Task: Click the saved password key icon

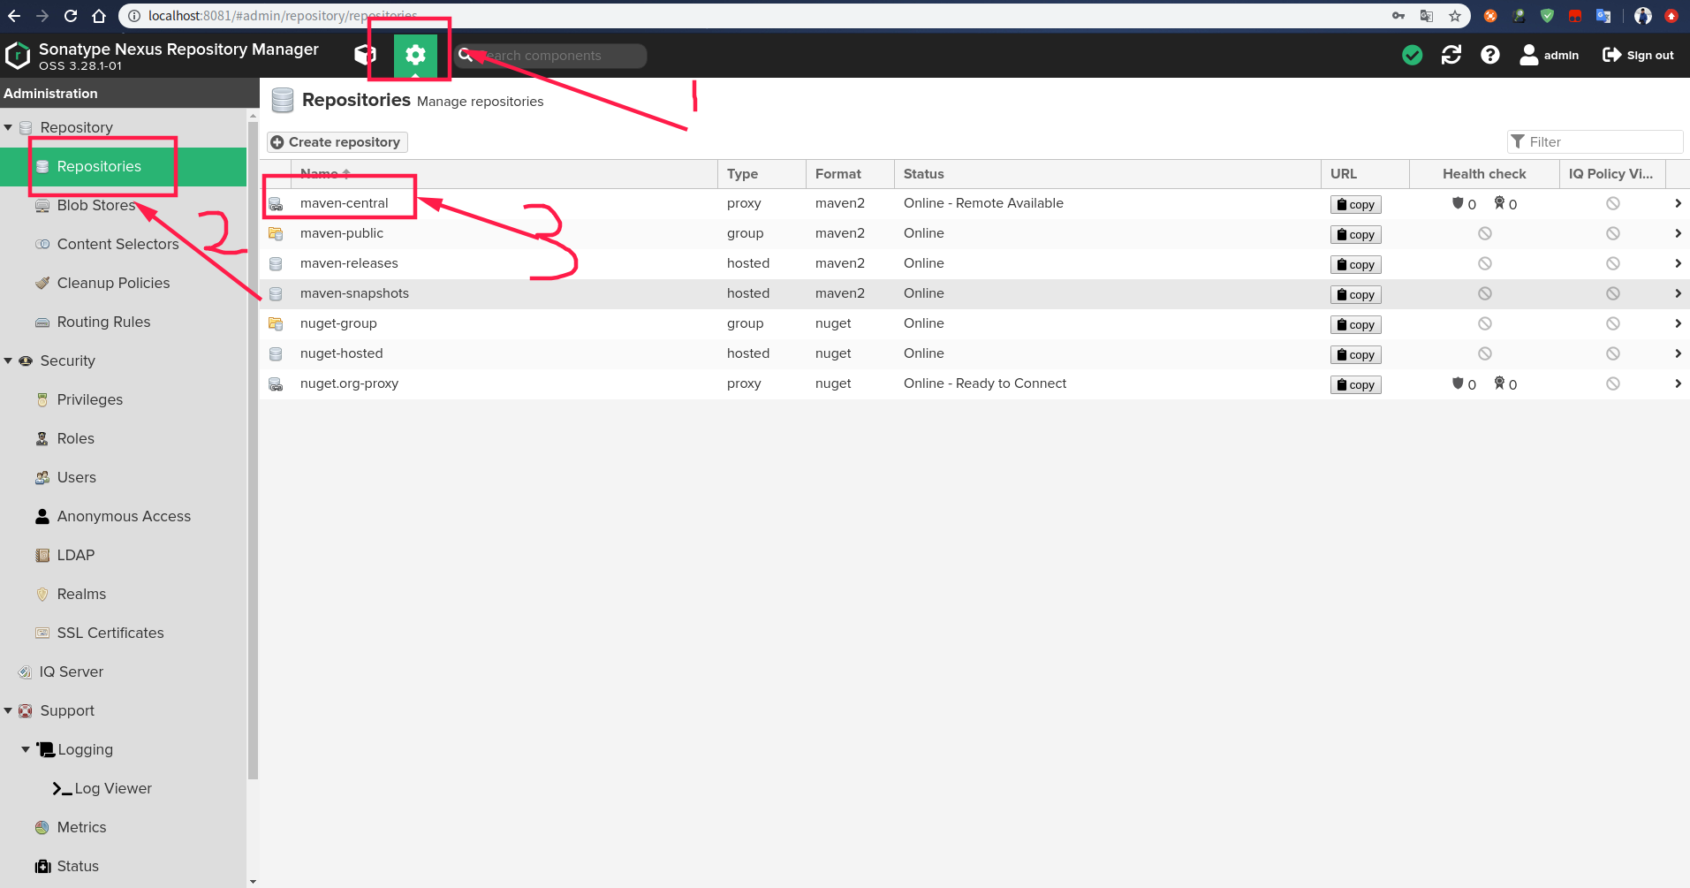Action: 1398,16
